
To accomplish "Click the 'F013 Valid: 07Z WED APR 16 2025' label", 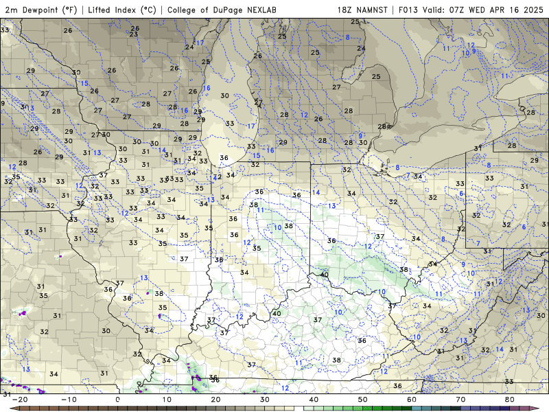I will click(471, 10).
